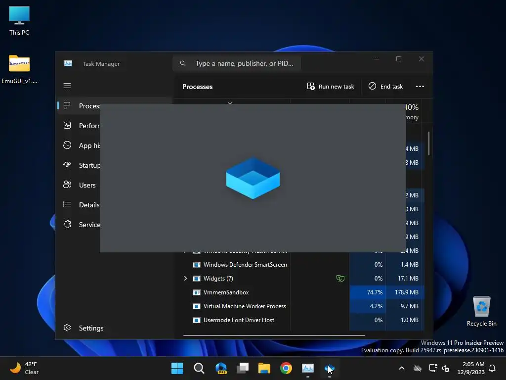Open the Startup apps gauge icon
The image size is (506, 380).
coord(67,165)
